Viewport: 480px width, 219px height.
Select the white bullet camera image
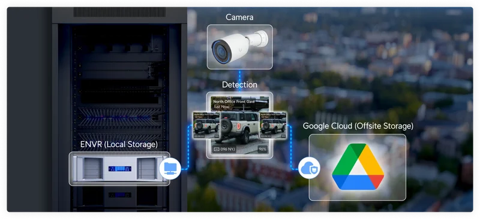[x=239, y=47]
